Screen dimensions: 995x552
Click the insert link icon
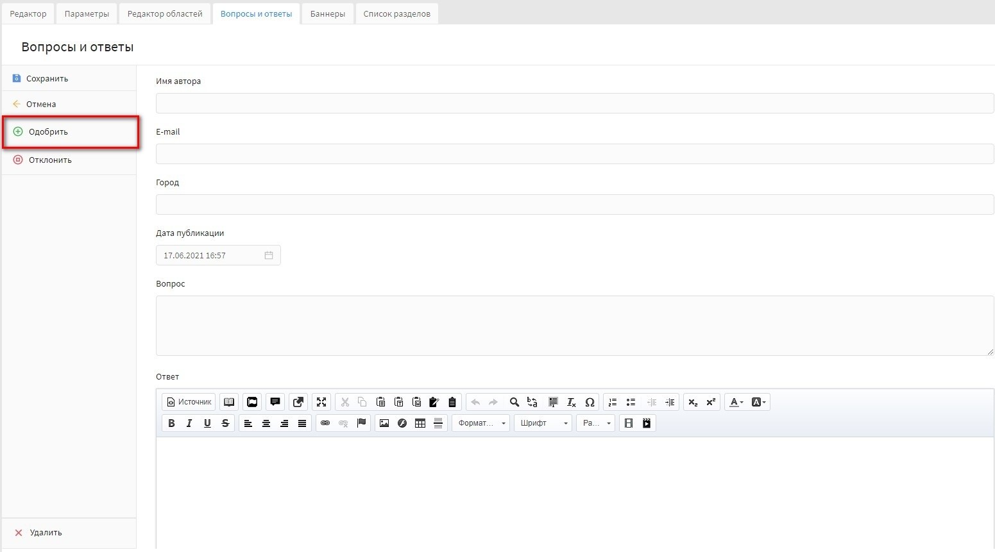325,423
